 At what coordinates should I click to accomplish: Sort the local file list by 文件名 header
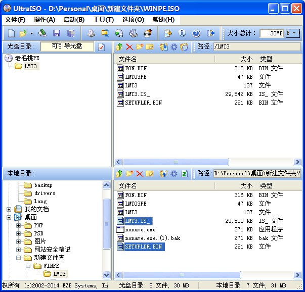tap(164, 186)
